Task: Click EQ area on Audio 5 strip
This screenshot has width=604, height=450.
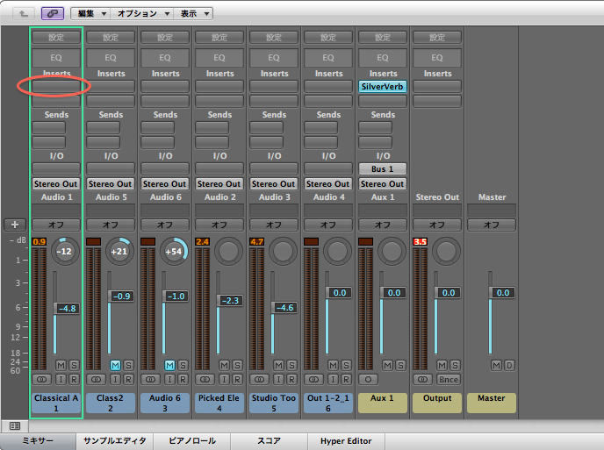Action: [111, 58]
